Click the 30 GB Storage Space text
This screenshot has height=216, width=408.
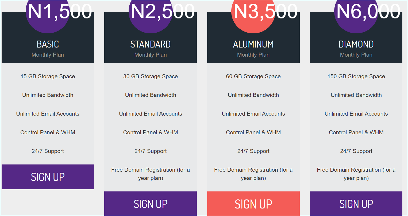[x=151, y=76]
